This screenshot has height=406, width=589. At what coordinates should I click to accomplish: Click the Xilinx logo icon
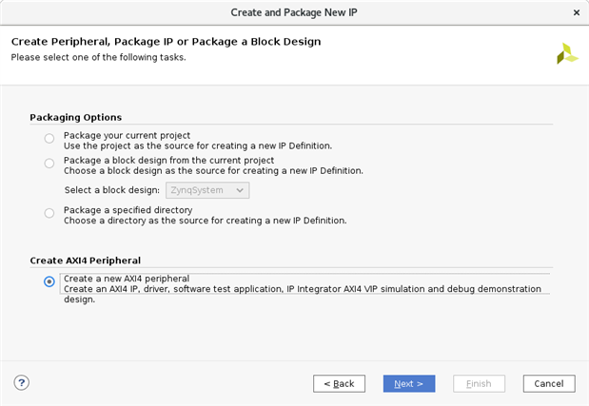(x=567, y=53)
